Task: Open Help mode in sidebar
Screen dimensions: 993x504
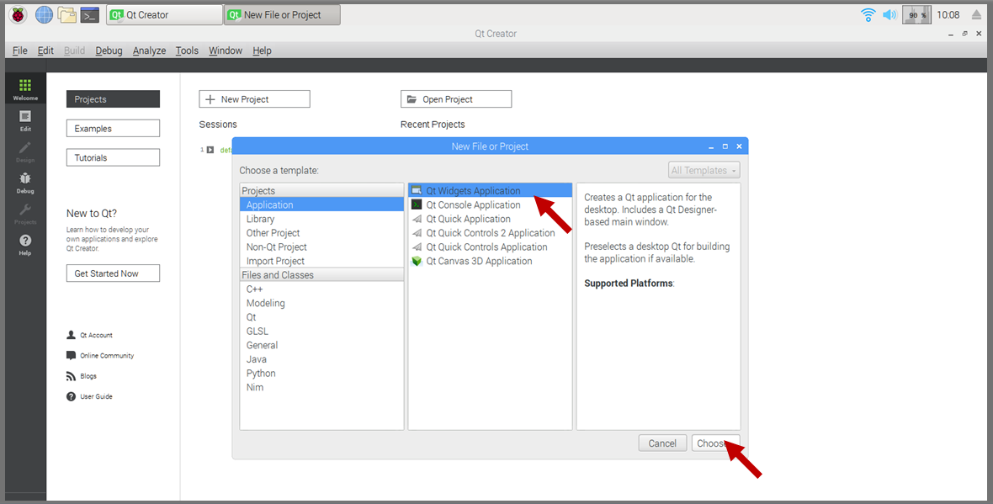Action: 25,244
